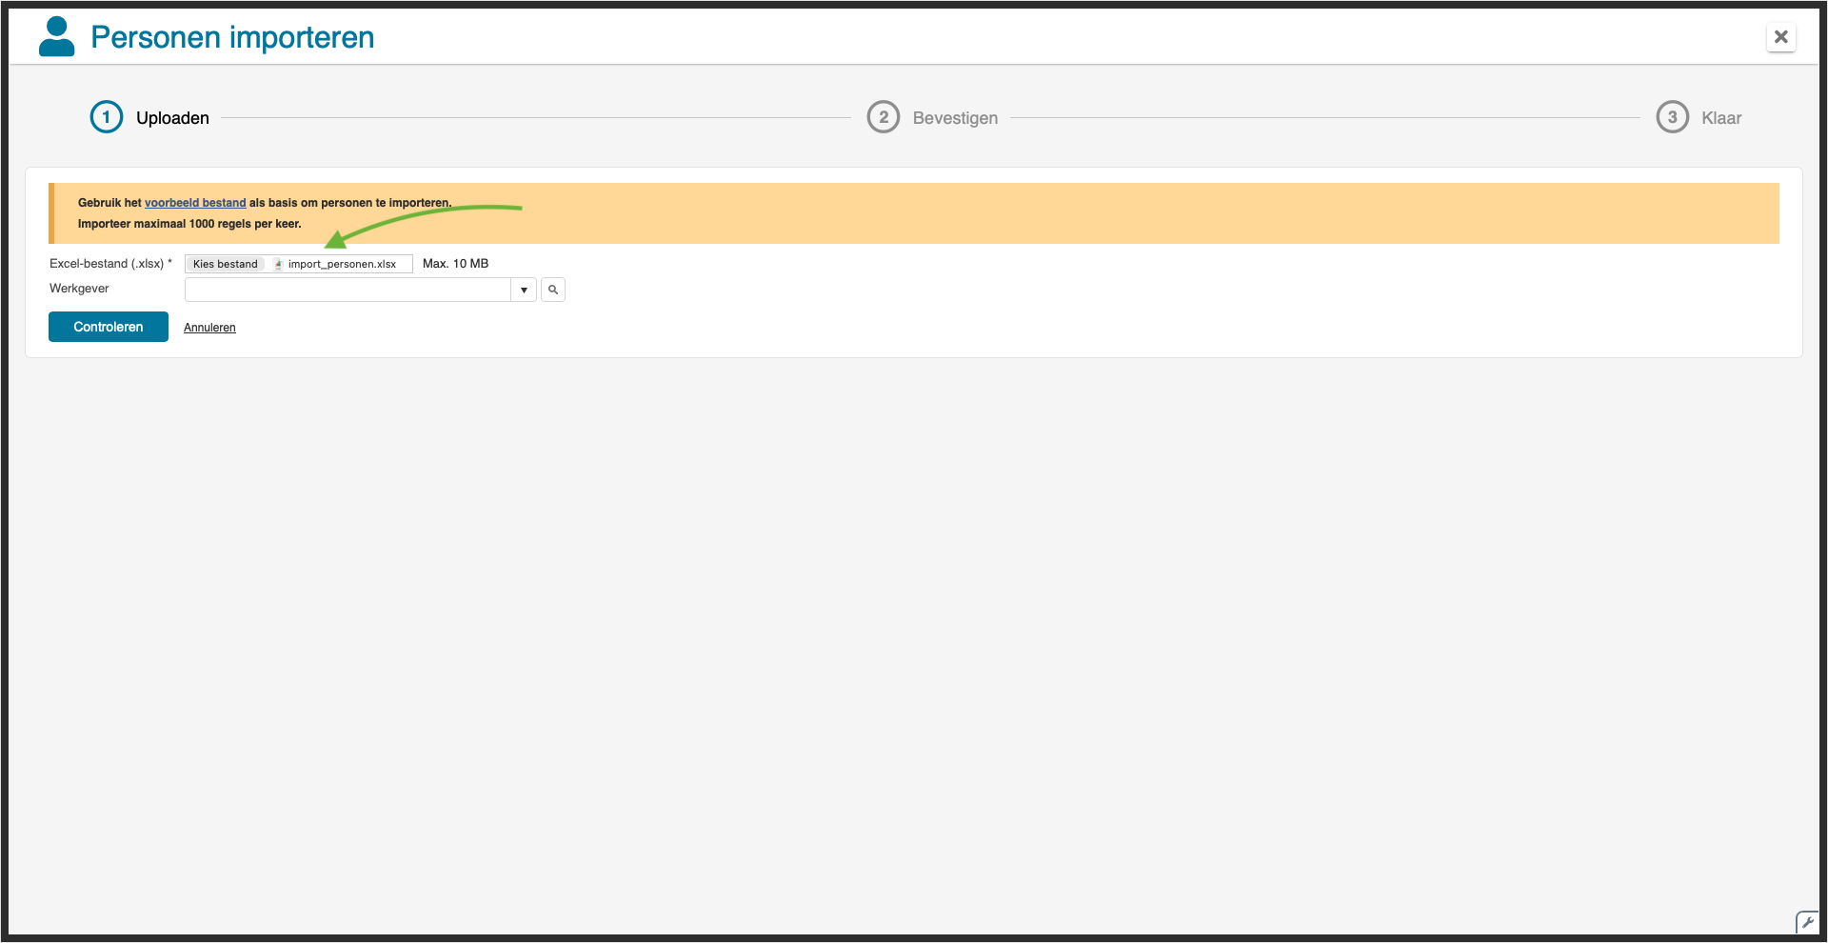This screenshot has height=943, width=1828.
Task: Click the Werkgever search magnifier icon
Action: tap(553, 290)
